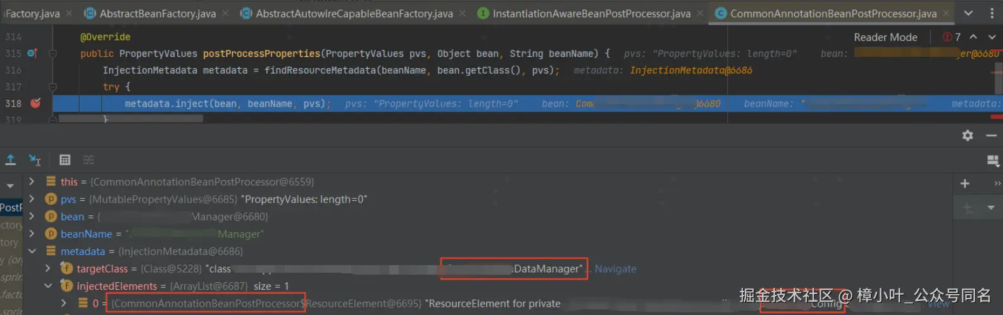
Task: Click the parameter icon next to beanName variable
Action: coord(51,234)
